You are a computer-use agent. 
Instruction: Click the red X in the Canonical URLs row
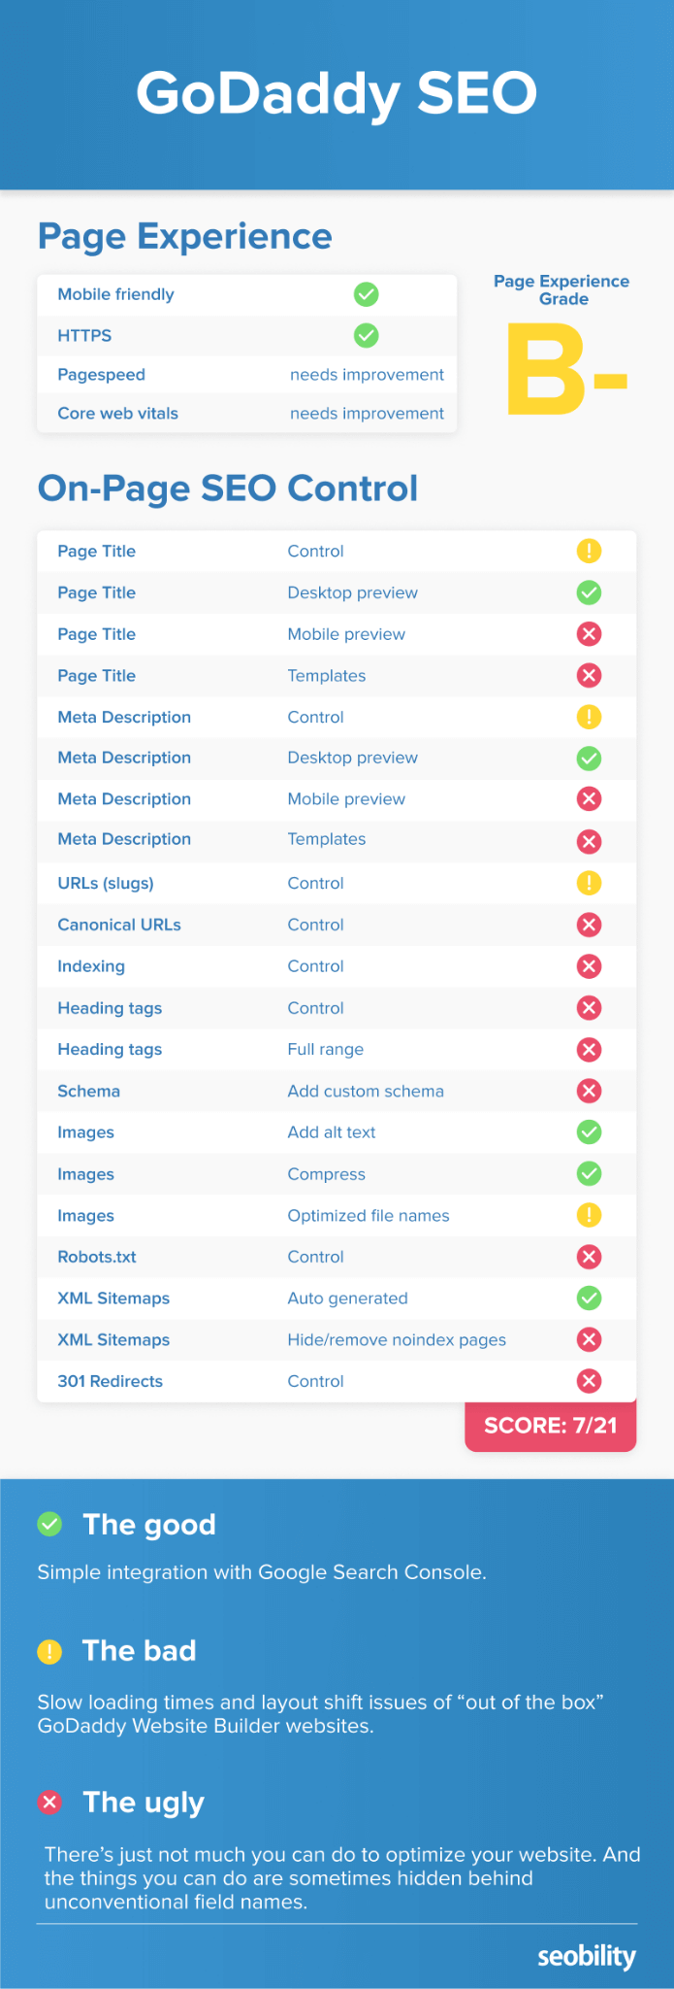click(589, 925)
